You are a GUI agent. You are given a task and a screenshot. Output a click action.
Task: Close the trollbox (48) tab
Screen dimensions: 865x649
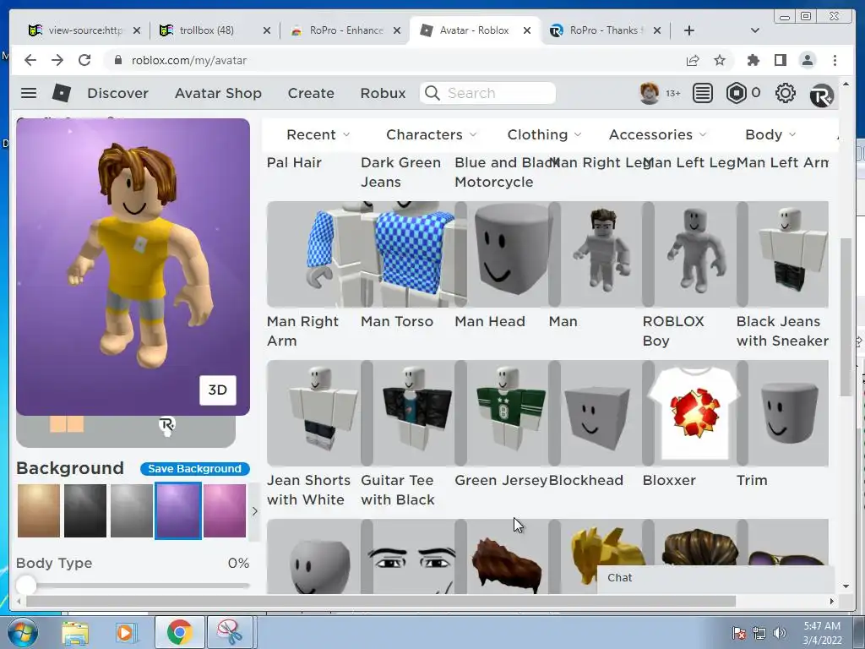click(266, 30)
